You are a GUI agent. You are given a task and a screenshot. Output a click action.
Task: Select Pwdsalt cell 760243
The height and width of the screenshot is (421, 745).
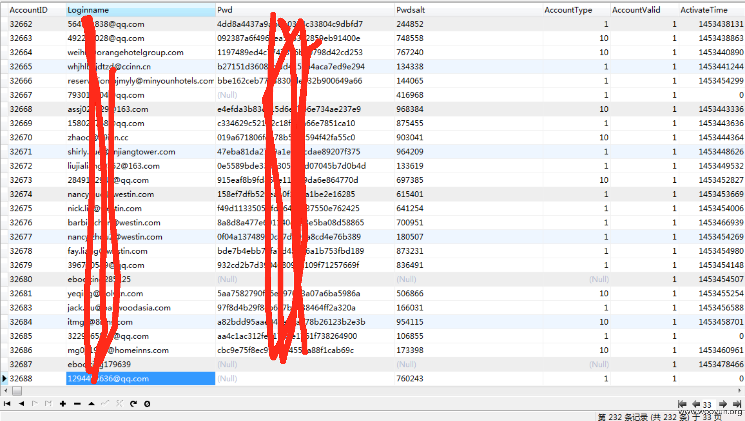[468, 379]
